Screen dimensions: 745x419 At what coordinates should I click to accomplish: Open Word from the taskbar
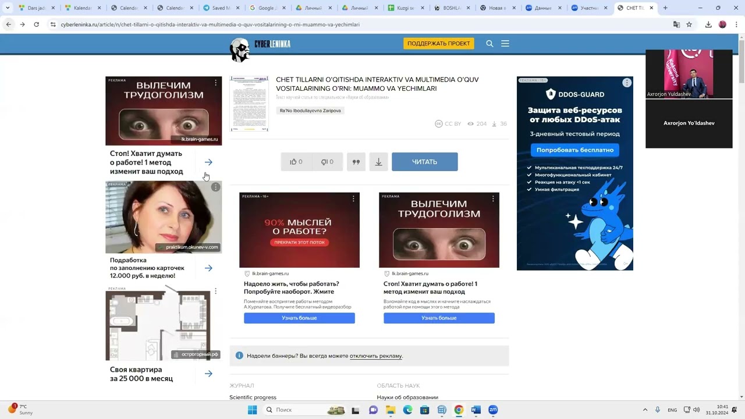click(476, 410)
